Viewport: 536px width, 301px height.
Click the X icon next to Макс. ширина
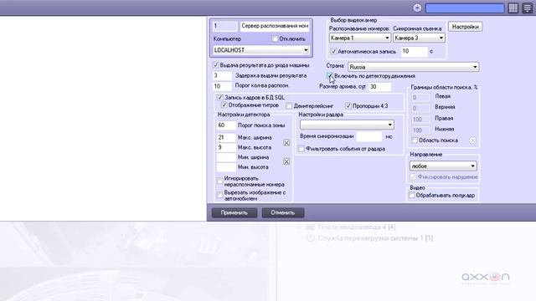tap(286, 143)
